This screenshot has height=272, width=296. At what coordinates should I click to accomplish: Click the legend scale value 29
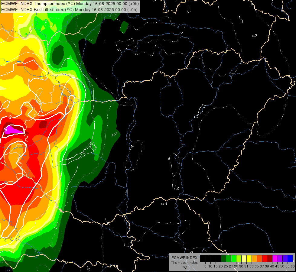pyautogui.click(x=236, y=266)
